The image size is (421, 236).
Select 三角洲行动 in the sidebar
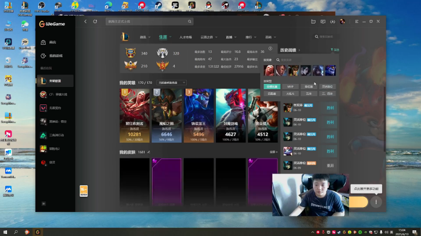(55, 135)
